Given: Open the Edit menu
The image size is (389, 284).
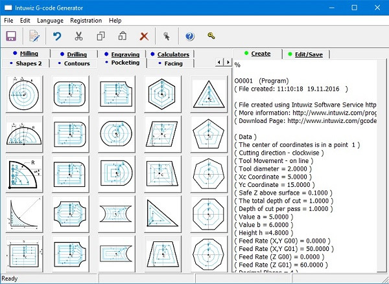Looking at the screenshot, I should coord(25,21).
